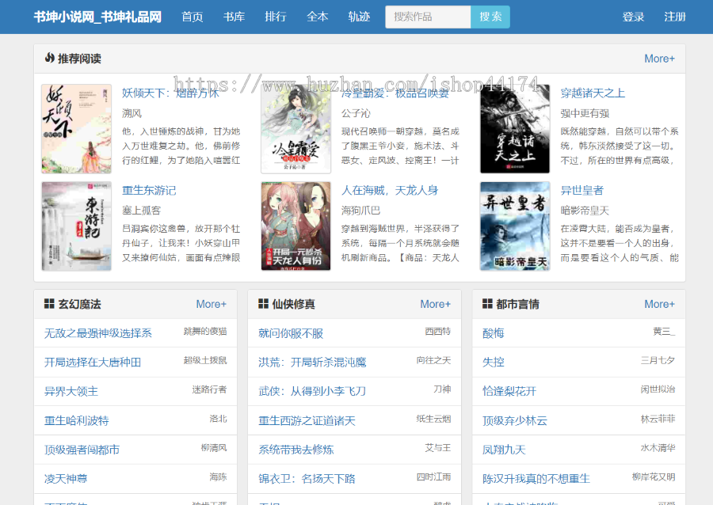Image resolution: width=713 pixels, height=505 pixels.
Task: Click the 搜索 search button
Action: 490,17
